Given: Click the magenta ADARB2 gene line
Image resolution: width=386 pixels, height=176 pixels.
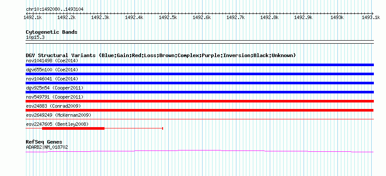Looking at the screenshot, I should (200, 151).
